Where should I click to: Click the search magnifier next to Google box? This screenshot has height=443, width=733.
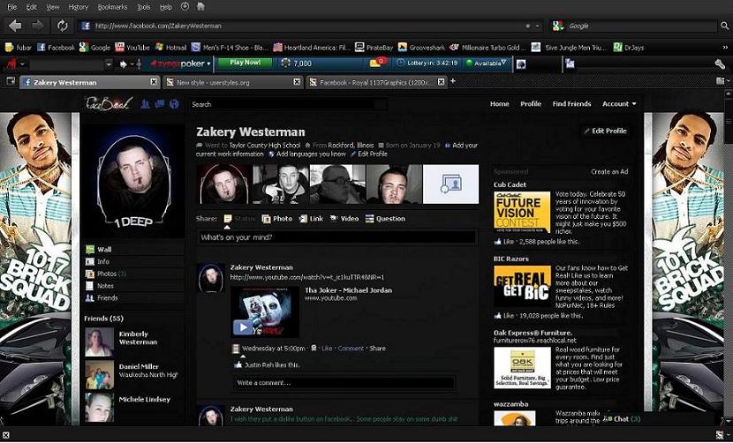click(724, 26)
